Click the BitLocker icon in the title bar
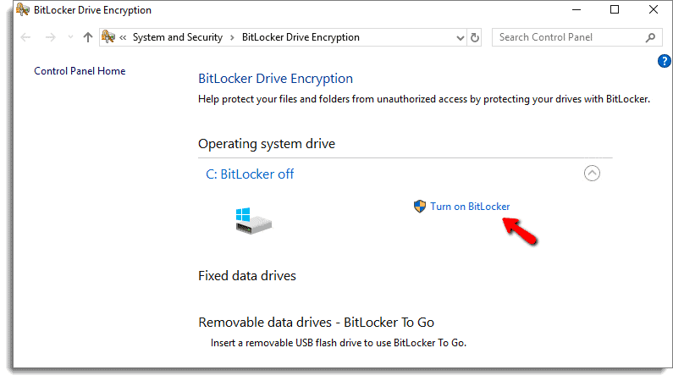 pyautogui.click(x=23, y=9)
